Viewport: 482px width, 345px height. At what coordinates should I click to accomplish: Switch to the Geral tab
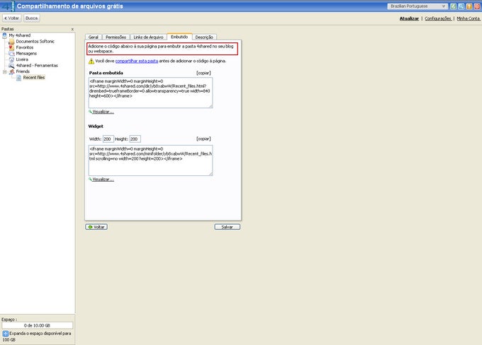[x=94, y=37]
